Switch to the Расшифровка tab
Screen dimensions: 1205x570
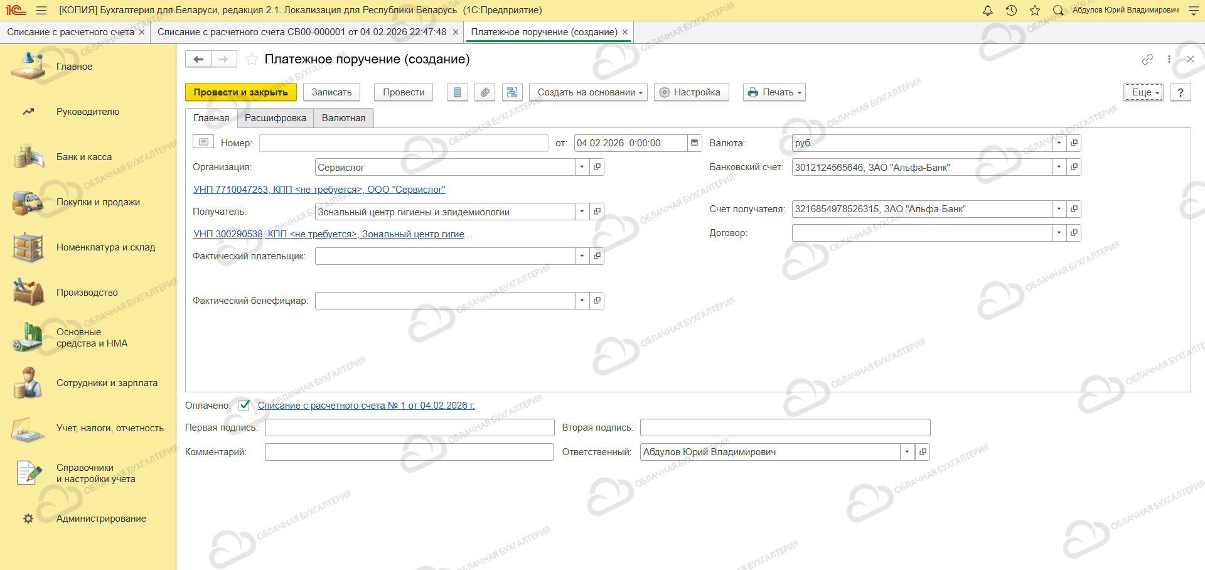pyautogui.click(x=276, y=118)
